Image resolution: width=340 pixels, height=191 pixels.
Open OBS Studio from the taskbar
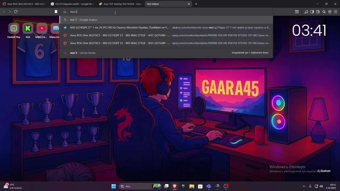click(226, 186)
